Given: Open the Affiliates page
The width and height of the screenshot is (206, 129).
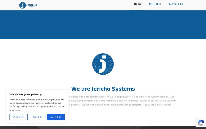Looking at the screenshot, I should click(155, 4).
